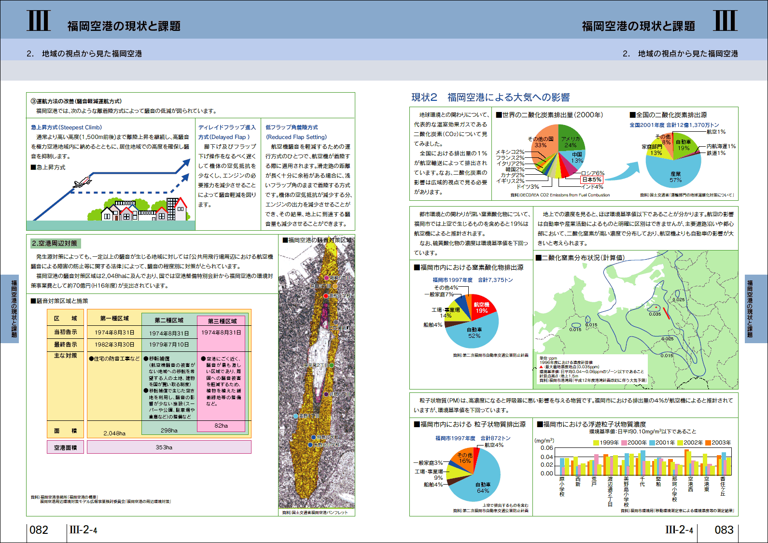The image size is (768, 543).
Task: Select the right side tab 福岡空港の現状と課題
Action: (756, 309)
